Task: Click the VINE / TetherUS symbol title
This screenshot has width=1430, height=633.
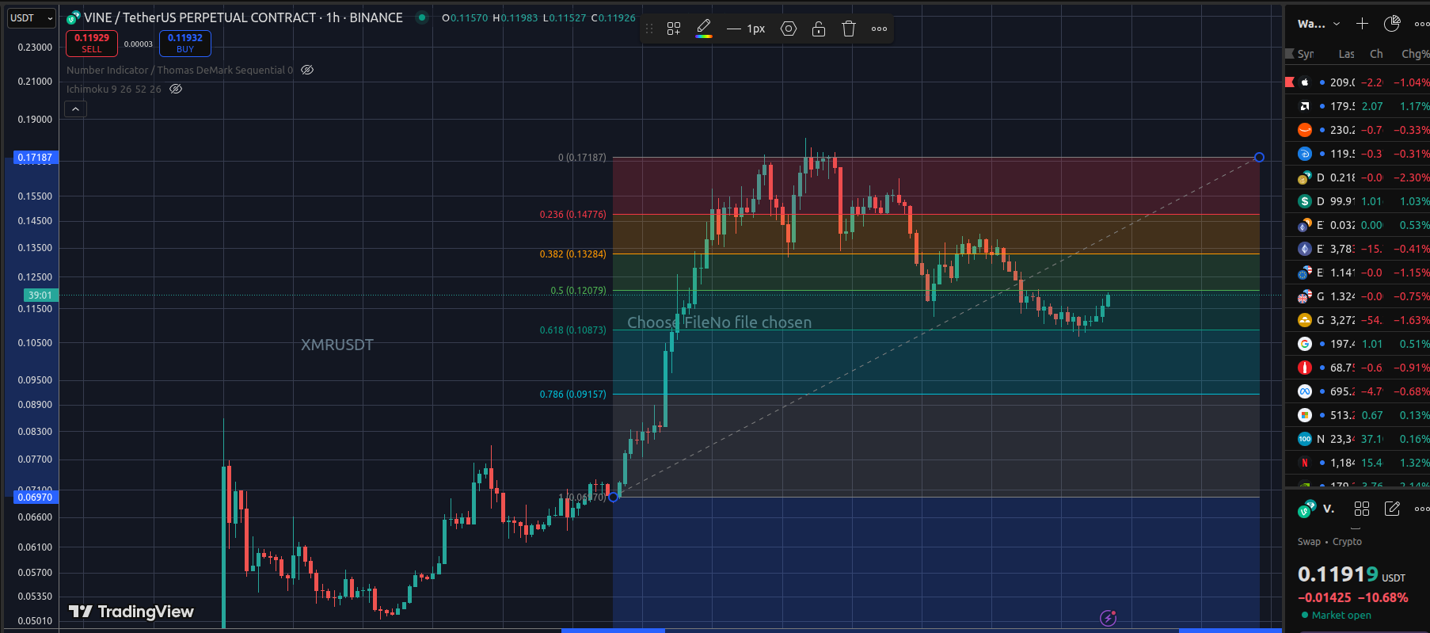Action: 243,17
